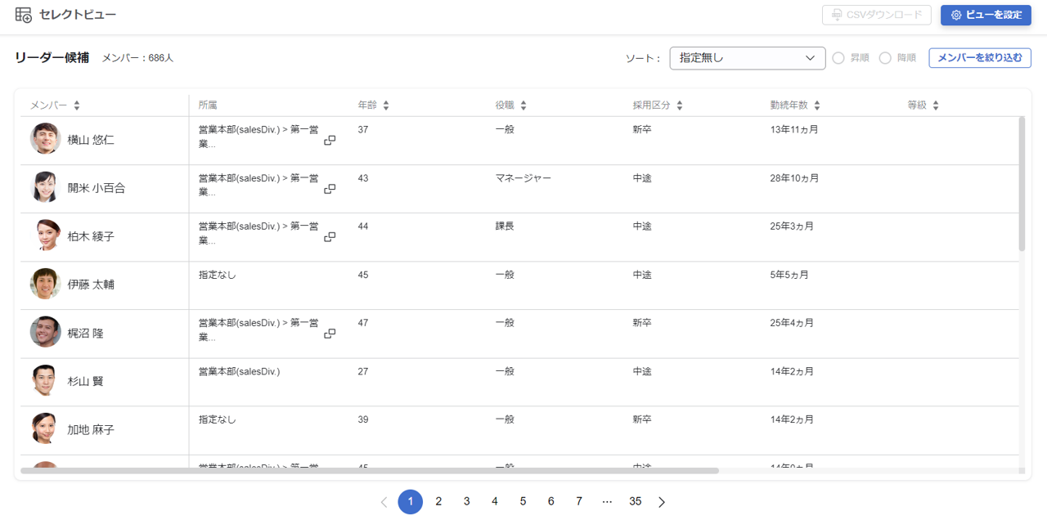This screenshot has width=1047, height=520.
Task: Click the セレクトビュー table icon
Action: pyautogui.click(x=24, y=15)
